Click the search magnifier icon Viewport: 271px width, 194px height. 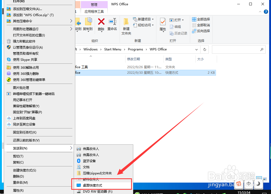click(x=262, y=49)
